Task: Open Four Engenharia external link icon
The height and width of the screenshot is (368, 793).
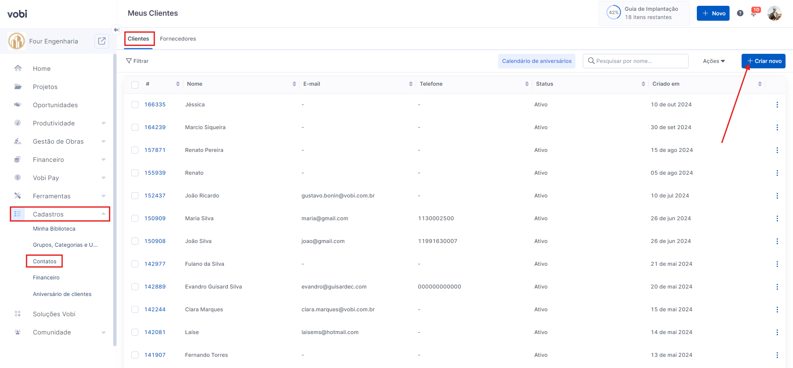Action: point(102,41)
